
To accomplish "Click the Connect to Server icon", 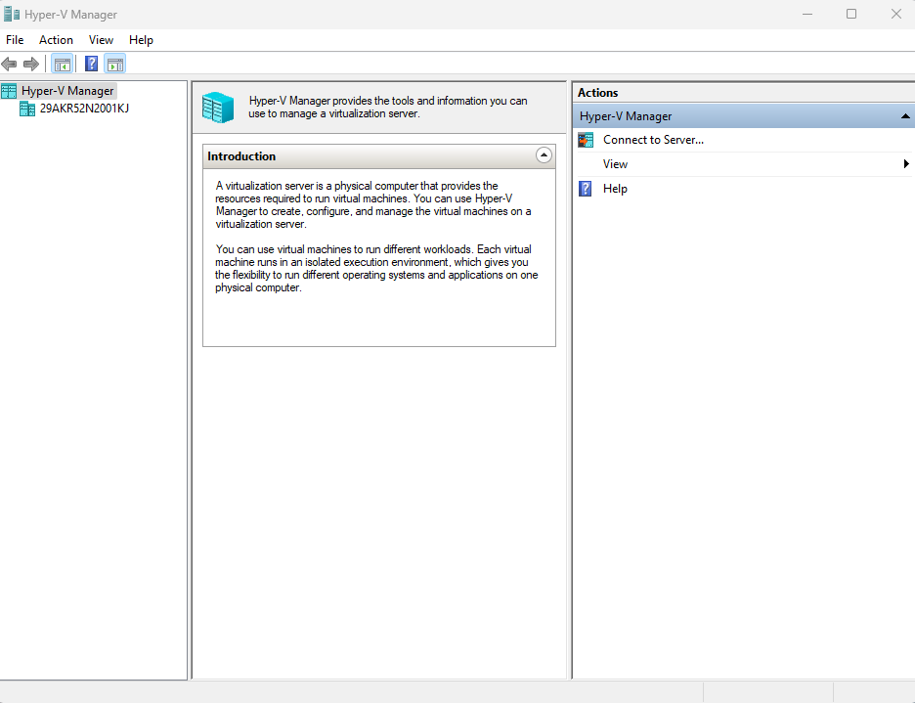I will [586, 140].
